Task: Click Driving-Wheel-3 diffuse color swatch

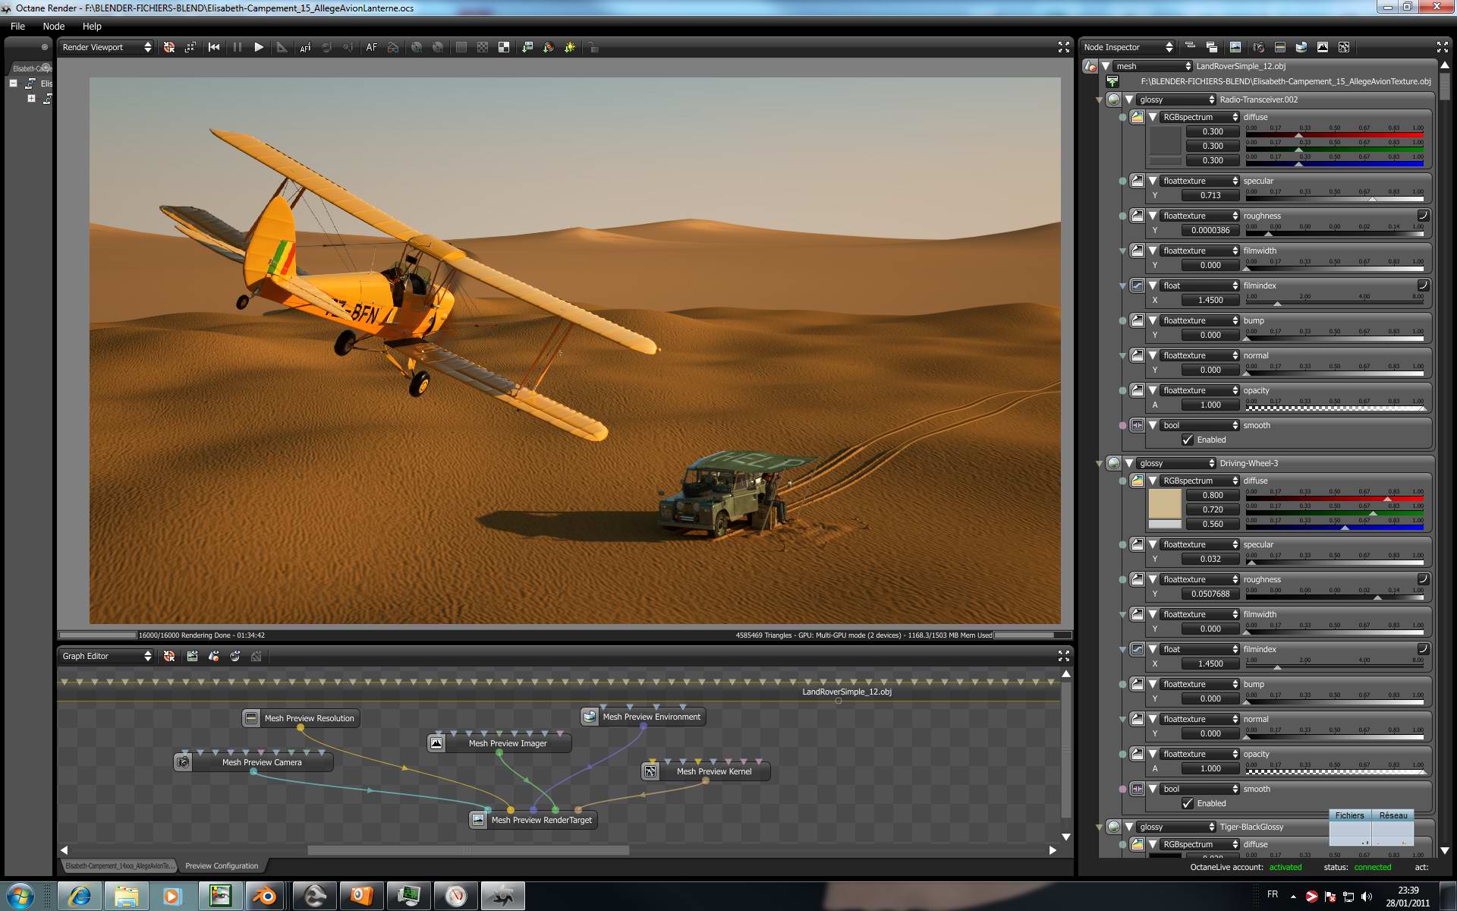Action: click(x=1164, y=503)
